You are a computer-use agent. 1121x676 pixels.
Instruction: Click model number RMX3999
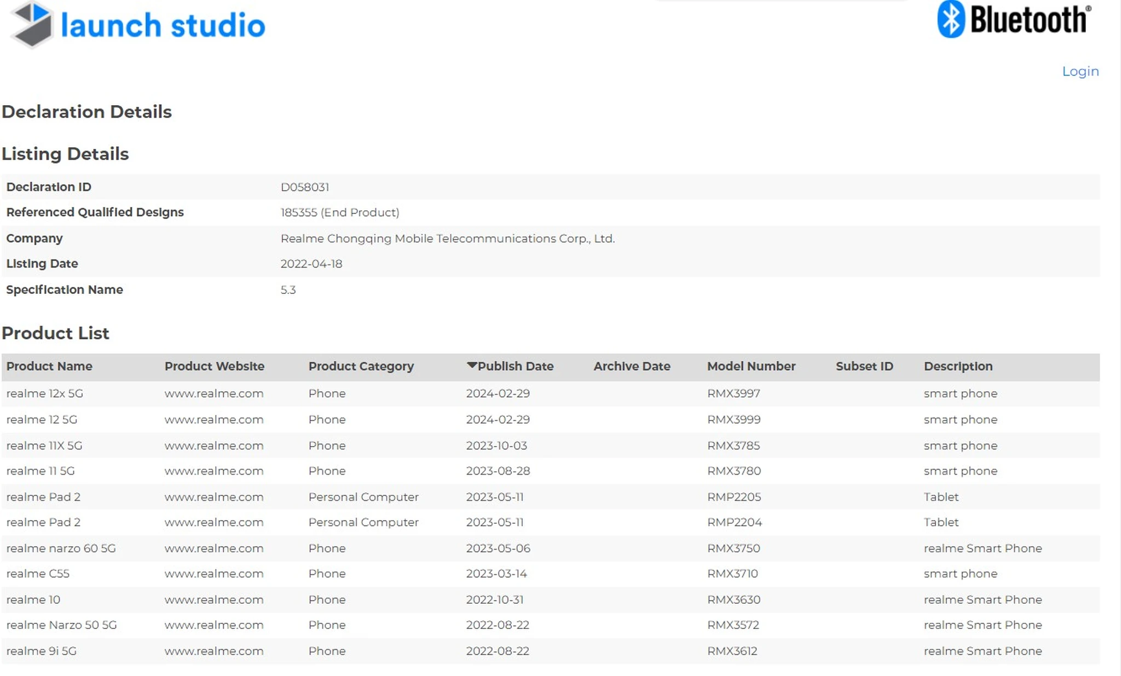coord(733,419)
